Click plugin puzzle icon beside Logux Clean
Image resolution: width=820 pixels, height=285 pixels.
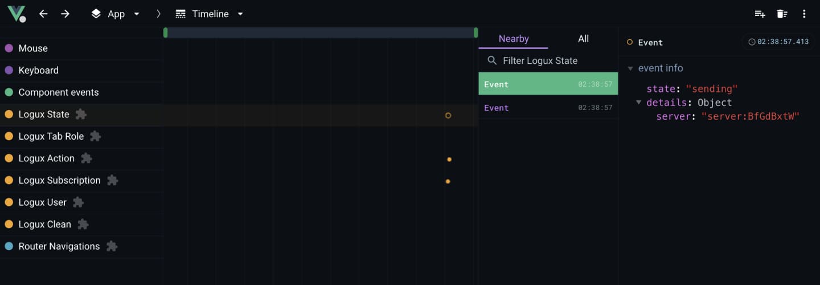click(83, 224)
